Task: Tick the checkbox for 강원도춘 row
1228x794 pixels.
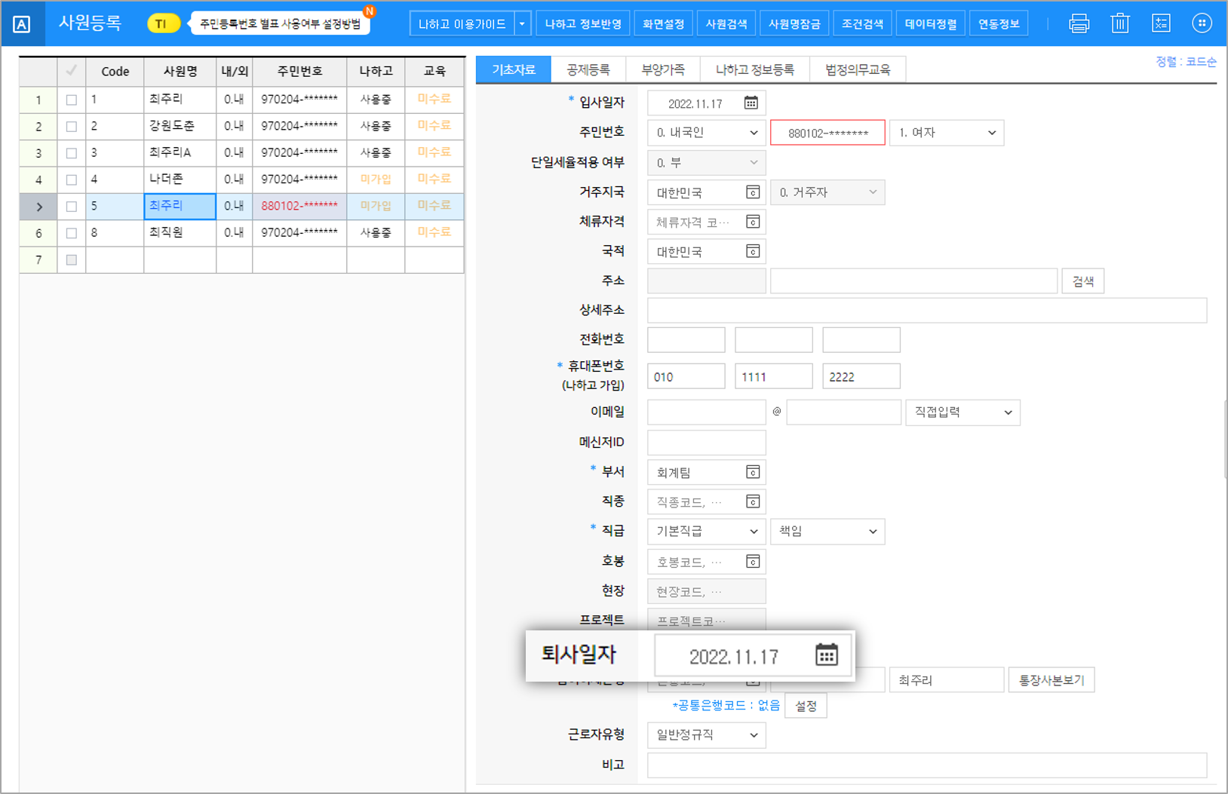Action: coord(72,127)
